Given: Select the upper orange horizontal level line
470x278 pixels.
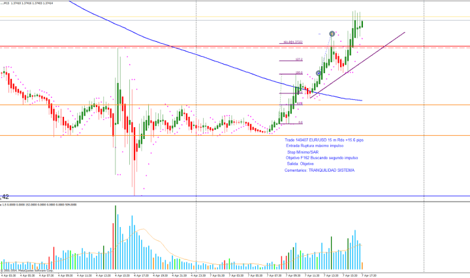Looking at the screenshot, I should click(x=196, y=105).
